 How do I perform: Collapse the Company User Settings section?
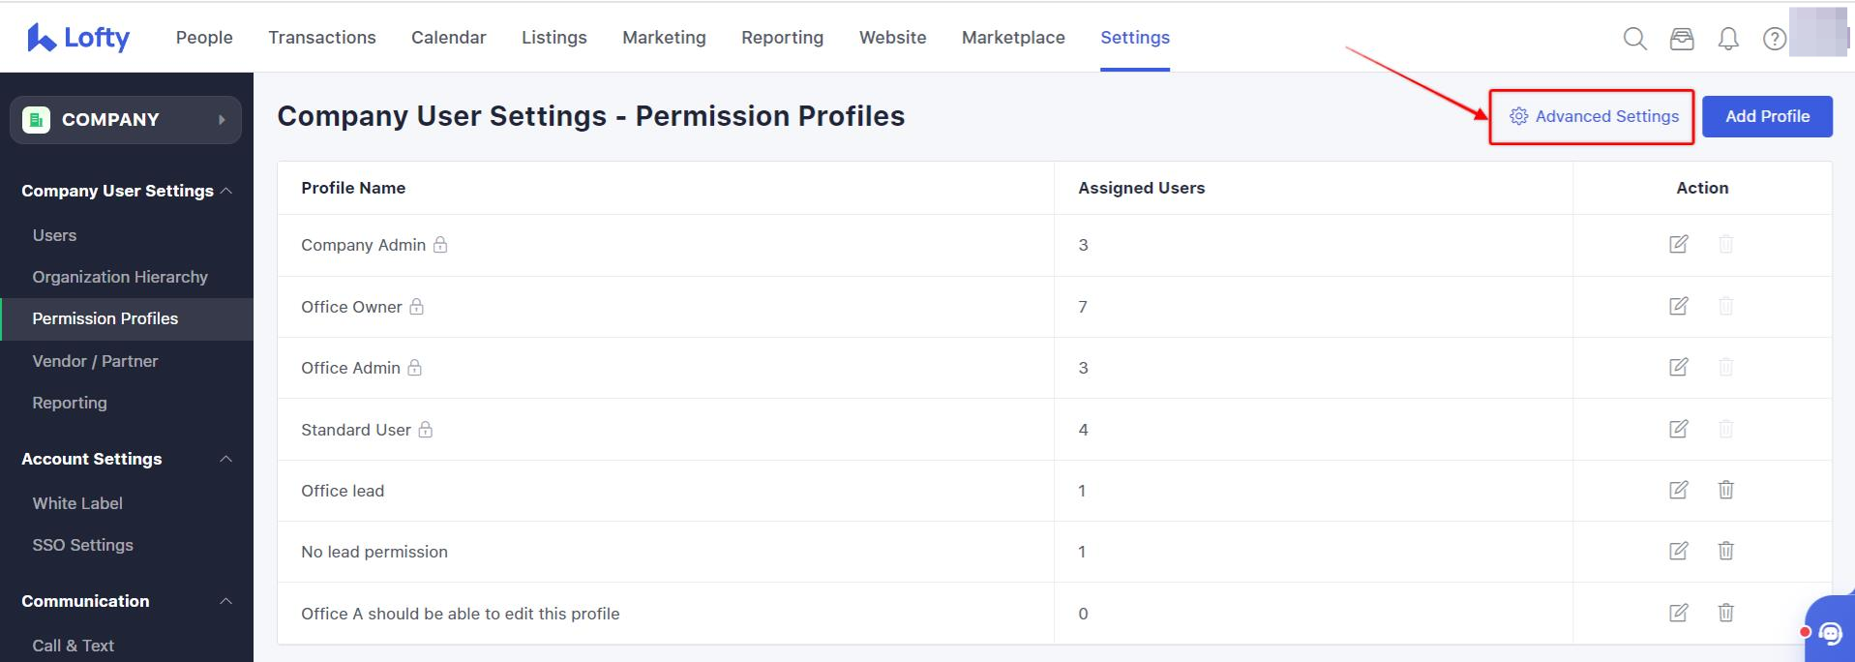tap(226, 191)
